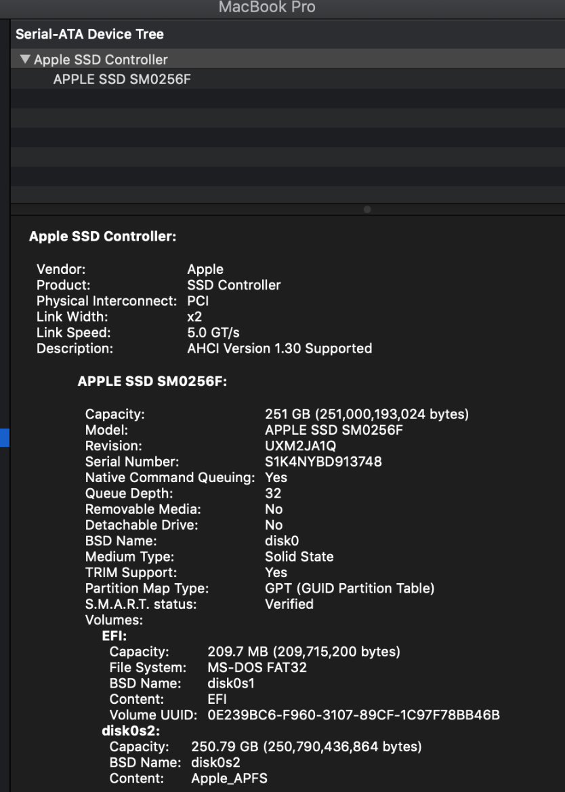
Task: Click the pane splitter handle dot
Action: click(367, 209)
